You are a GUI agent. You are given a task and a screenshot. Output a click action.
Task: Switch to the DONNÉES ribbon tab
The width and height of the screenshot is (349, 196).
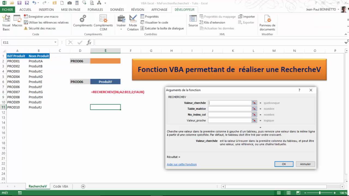[117, 10]
